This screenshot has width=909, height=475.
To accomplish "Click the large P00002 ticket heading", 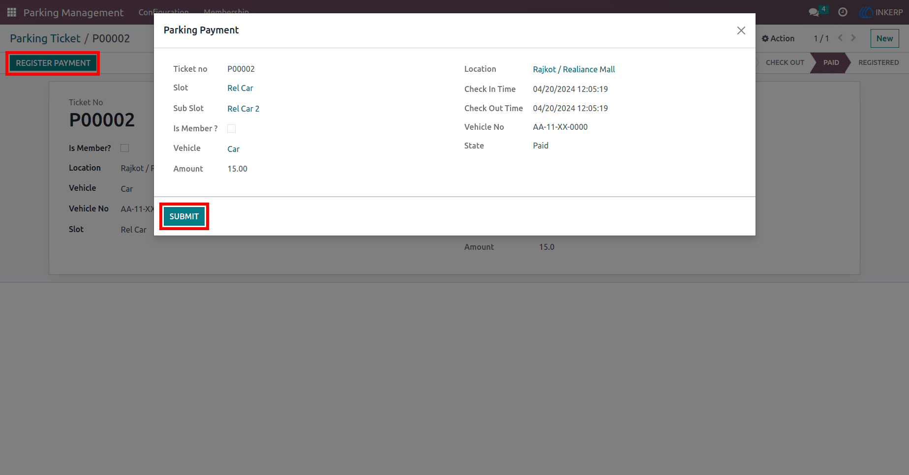I will pos(102,120).
